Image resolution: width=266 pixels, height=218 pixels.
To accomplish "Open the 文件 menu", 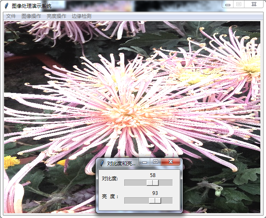I will click(x=11, y=16).
